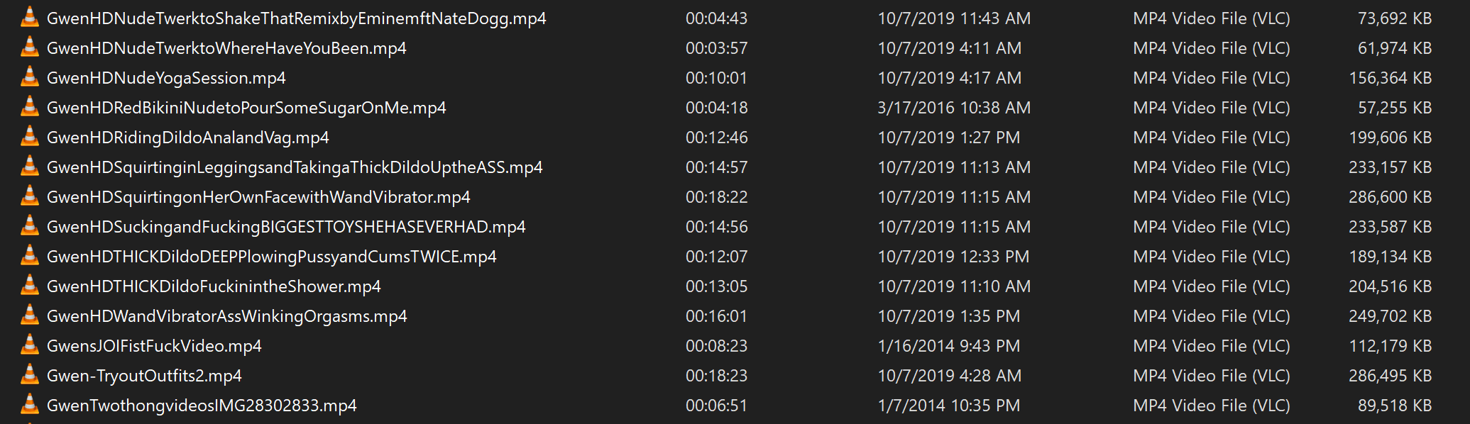The width and height of the screenshot is (1470, 424).
Task: Click the 00:18:22 duration entry
Action: 716,197
